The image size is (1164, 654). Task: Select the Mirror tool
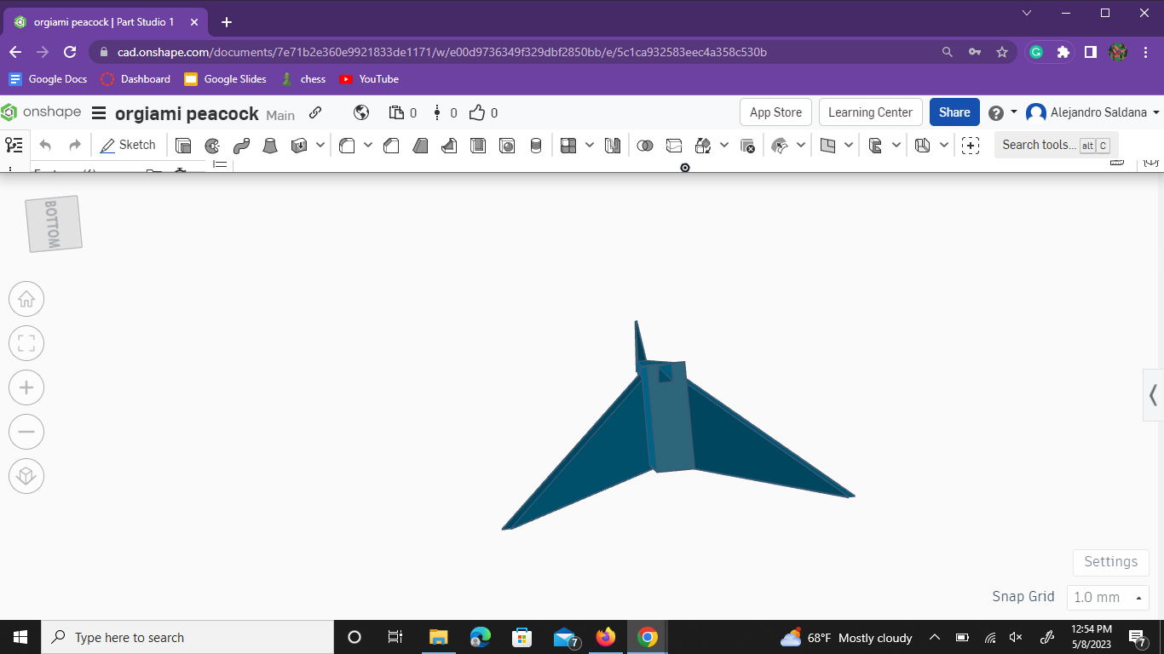[x=612, y=145]
